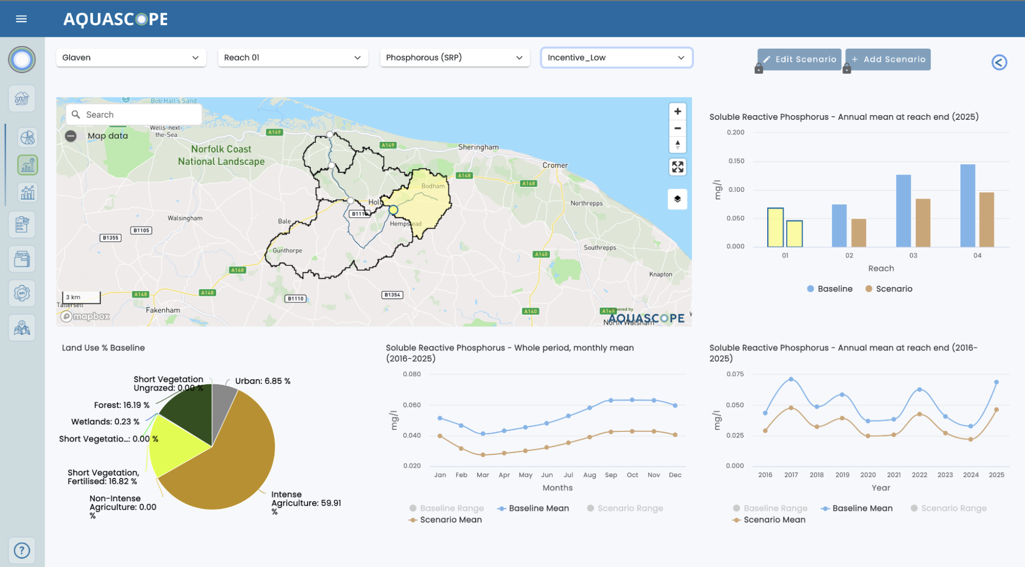Open the Reach 01 dropdown
This screenshot has height=567, width=1025.
point(293,58)
